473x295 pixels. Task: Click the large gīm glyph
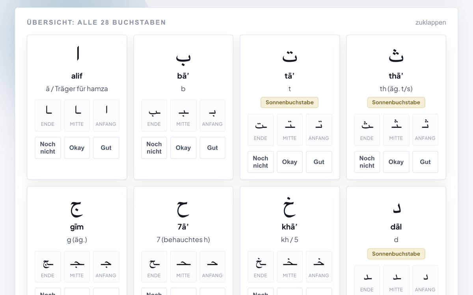(x=76, y=209)
